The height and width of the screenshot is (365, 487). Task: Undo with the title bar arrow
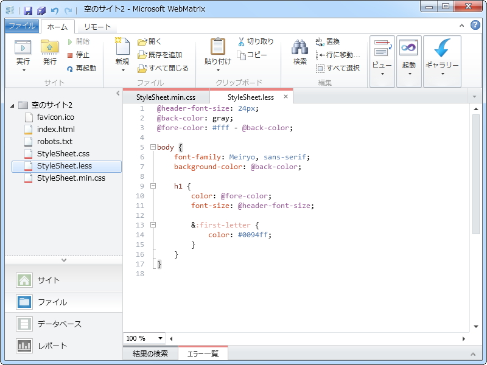[55, 11]
